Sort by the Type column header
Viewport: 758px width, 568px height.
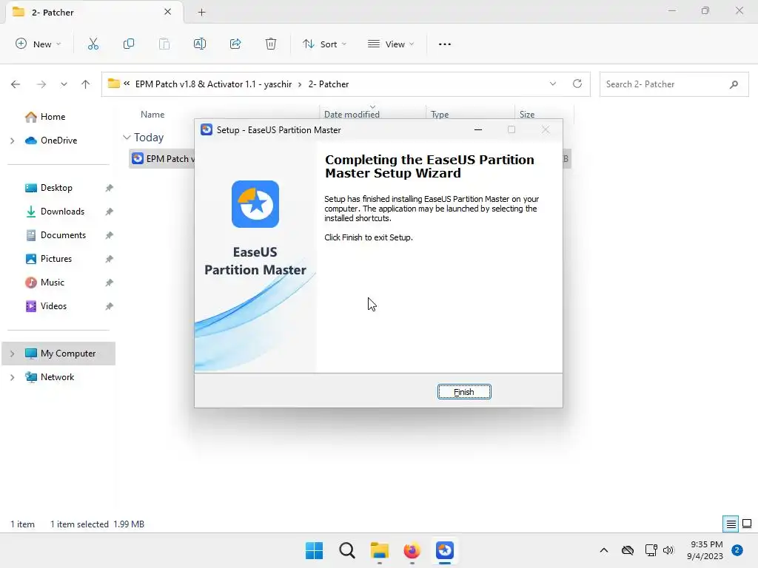click(x=440, y=115)
